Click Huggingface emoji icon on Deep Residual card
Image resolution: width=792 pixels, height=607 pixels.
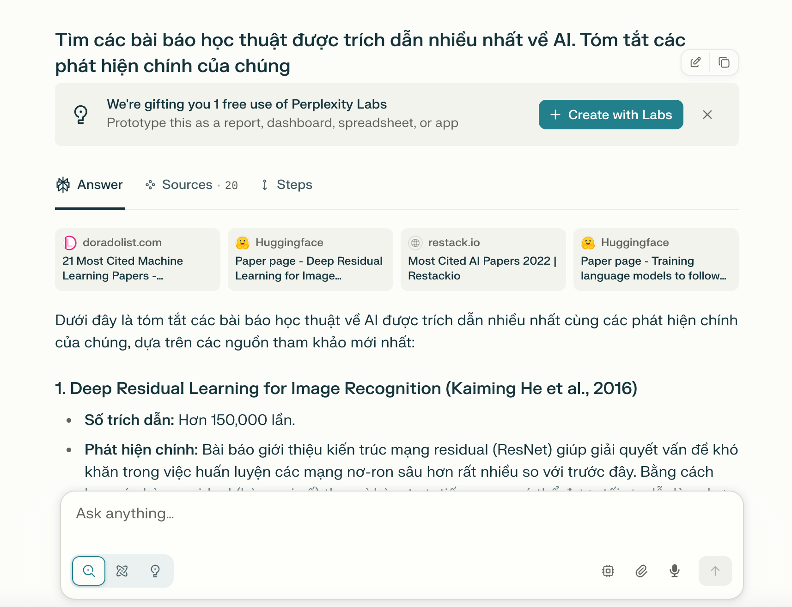point(243,243)
